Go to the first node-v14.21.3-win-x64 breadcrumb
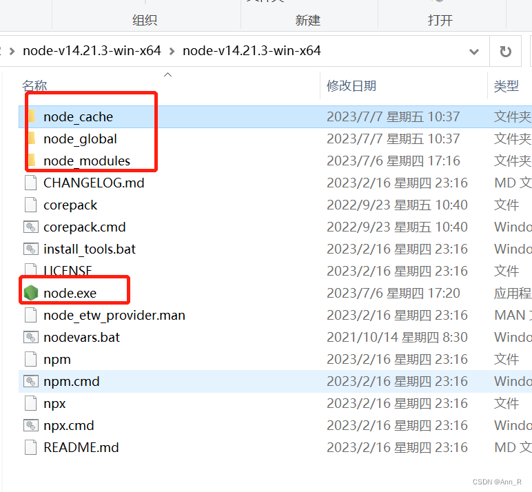 click(92, 51)
